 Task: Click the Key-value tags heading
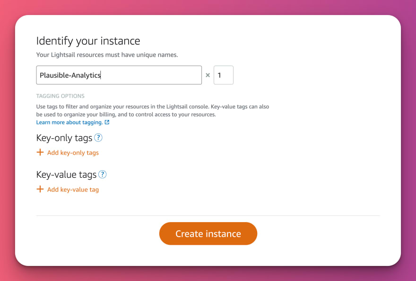[66, 174]
